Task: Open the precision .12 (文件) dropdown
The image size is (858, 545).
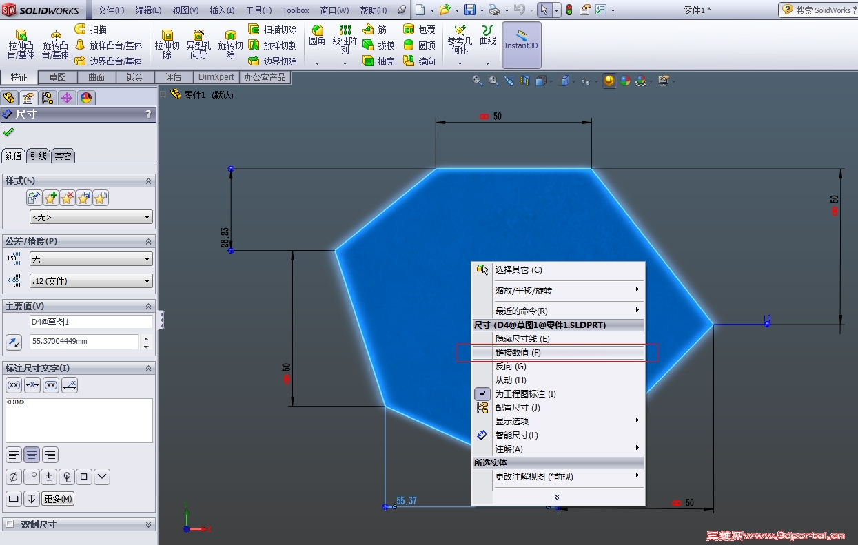Action: 91,281
